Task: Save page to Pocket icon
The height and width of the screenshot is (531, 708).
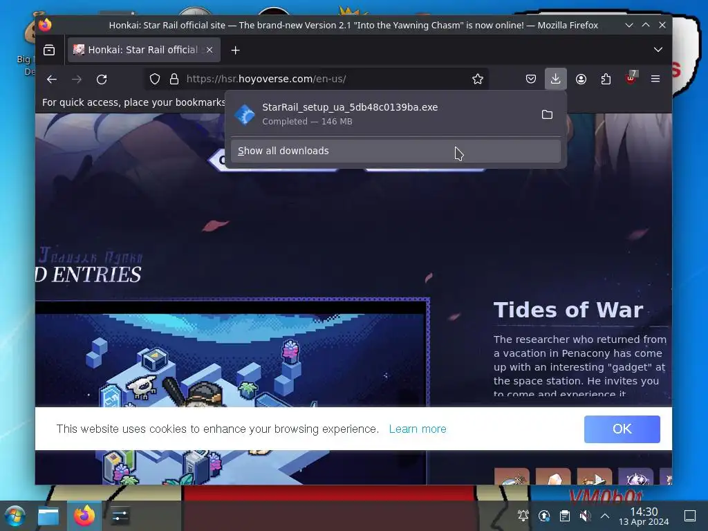Action: (530, 79)
